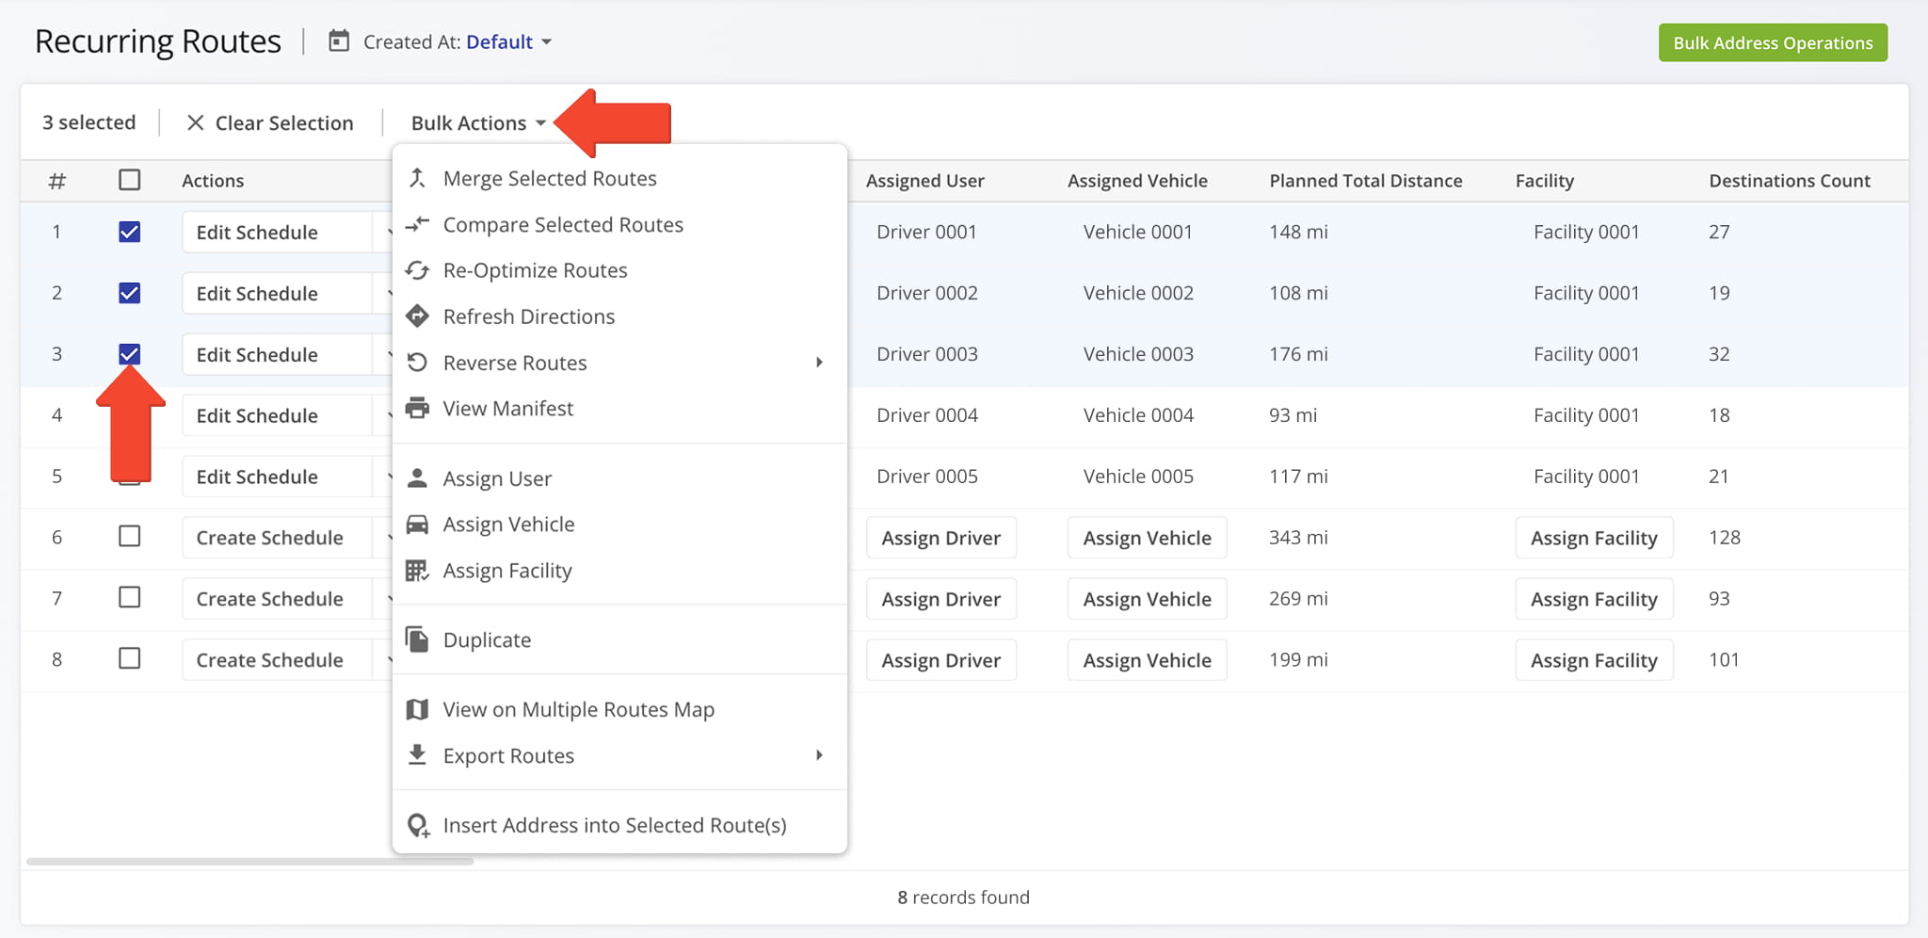The image size is (1928, 938).
Task: Choose Merge Selected Routes from menu
Action: pyautogui.click(x=619, y=178)
